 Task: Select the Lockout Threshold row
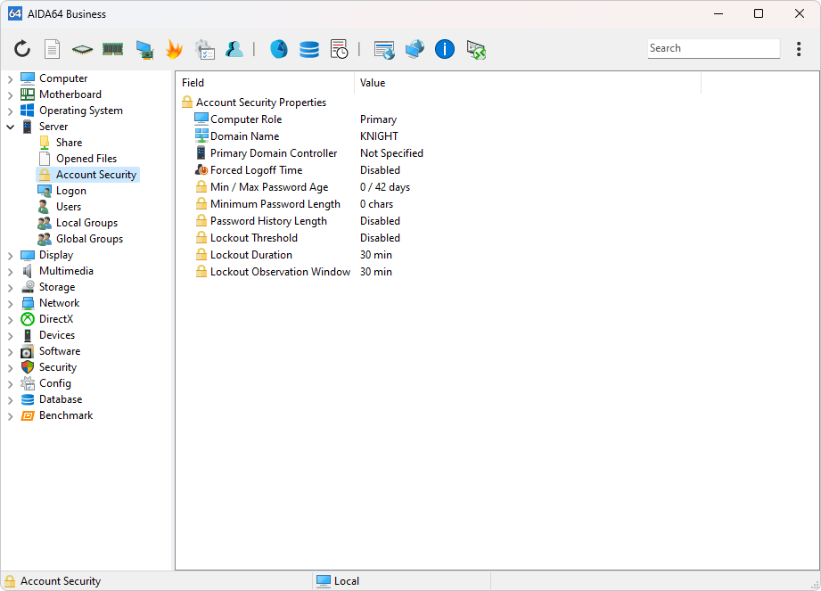[254, 238]
